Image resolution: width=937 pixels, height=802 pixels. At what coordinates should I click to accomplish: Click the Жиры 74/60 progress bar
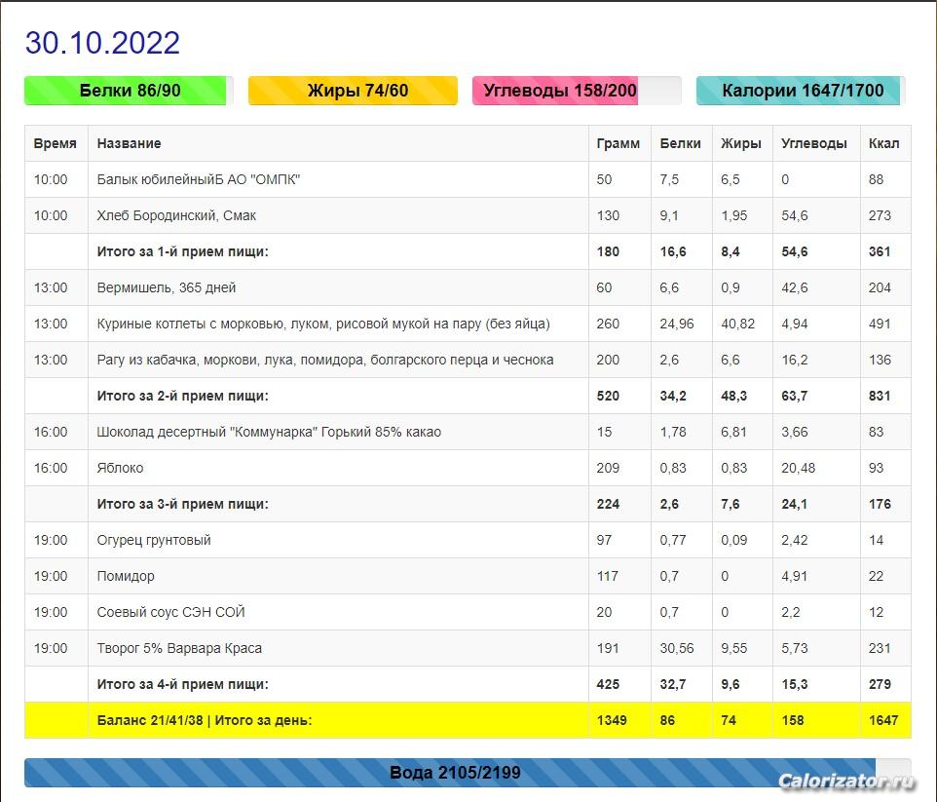[x=353, y=91]
